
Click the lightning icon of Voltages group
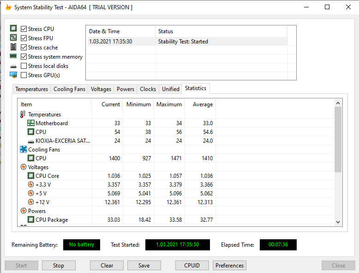tap(24, 167)
